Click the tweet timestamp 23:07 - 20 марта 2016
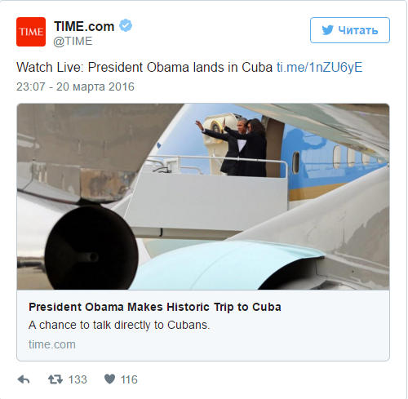The width and height of the screenshot is (408, 399). (x=75, y=86)
